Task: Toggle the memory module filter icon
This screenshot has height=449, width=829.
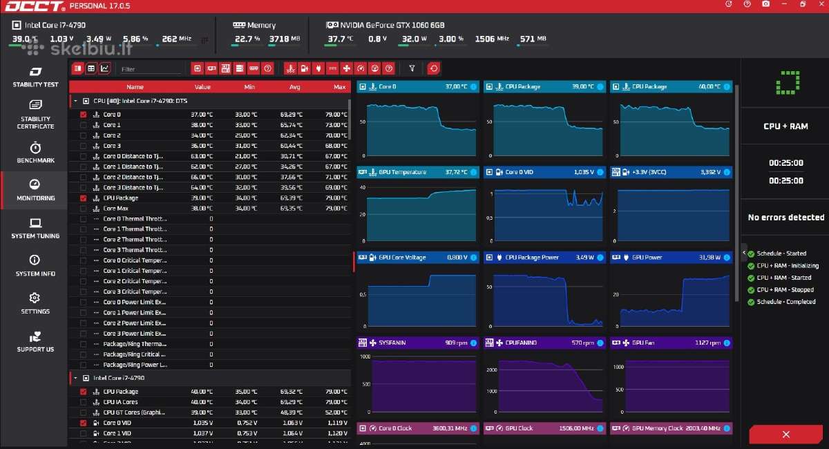Action: (254, 68)
